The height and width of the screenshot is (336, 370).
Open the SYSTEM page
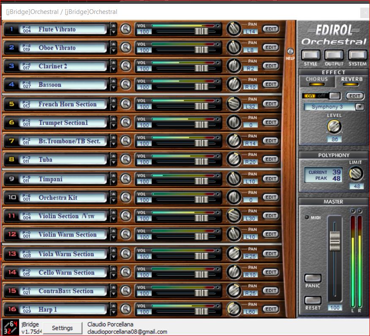[357, 55]
